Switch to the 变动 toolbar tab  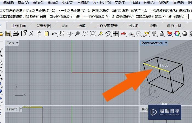(153, 26)
